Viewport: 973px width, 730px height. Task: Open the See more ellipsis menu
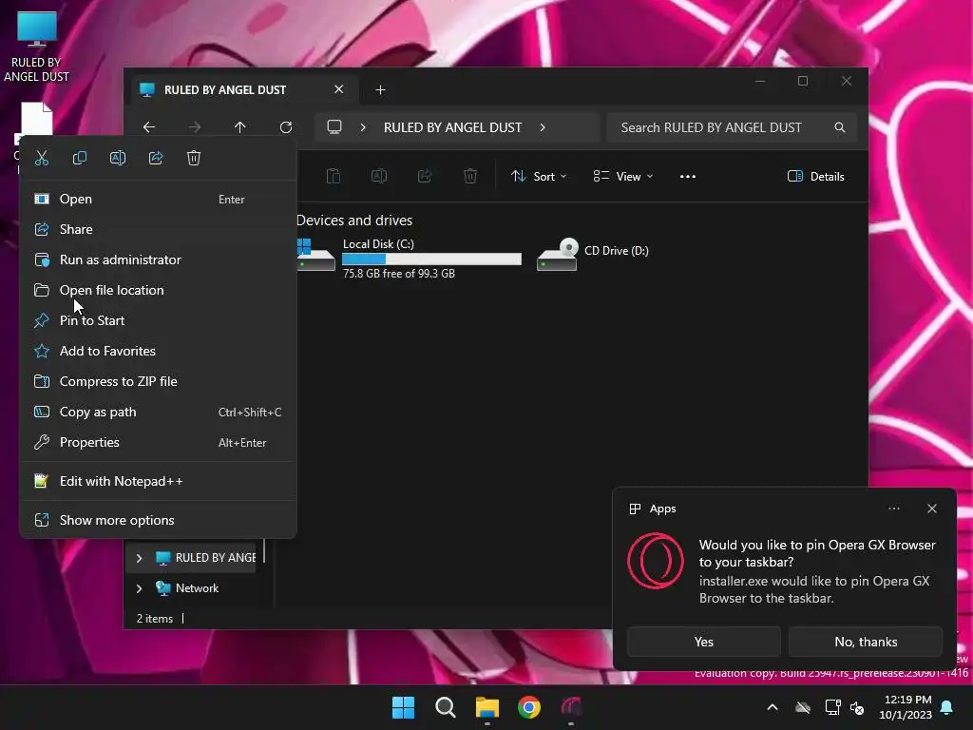pos(688,176)
